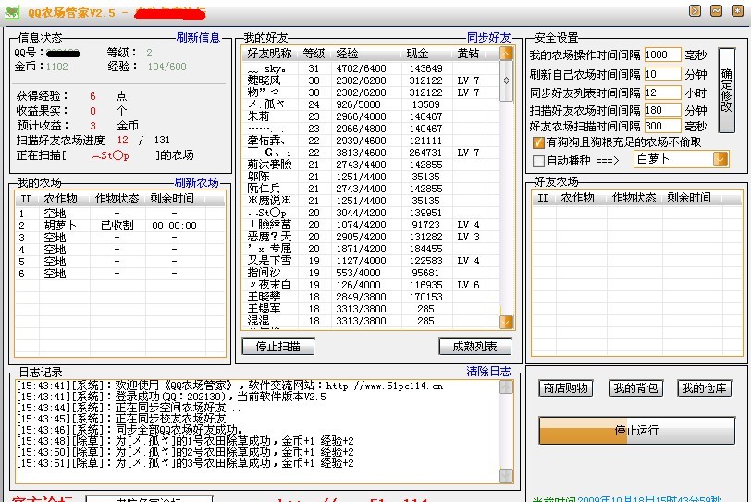The width and height of the screenshot is (751, 502).
Task: Click log entry at 15:43:51 3号农田除草成功
Action: pyautogui.click(x=185, y=463)
